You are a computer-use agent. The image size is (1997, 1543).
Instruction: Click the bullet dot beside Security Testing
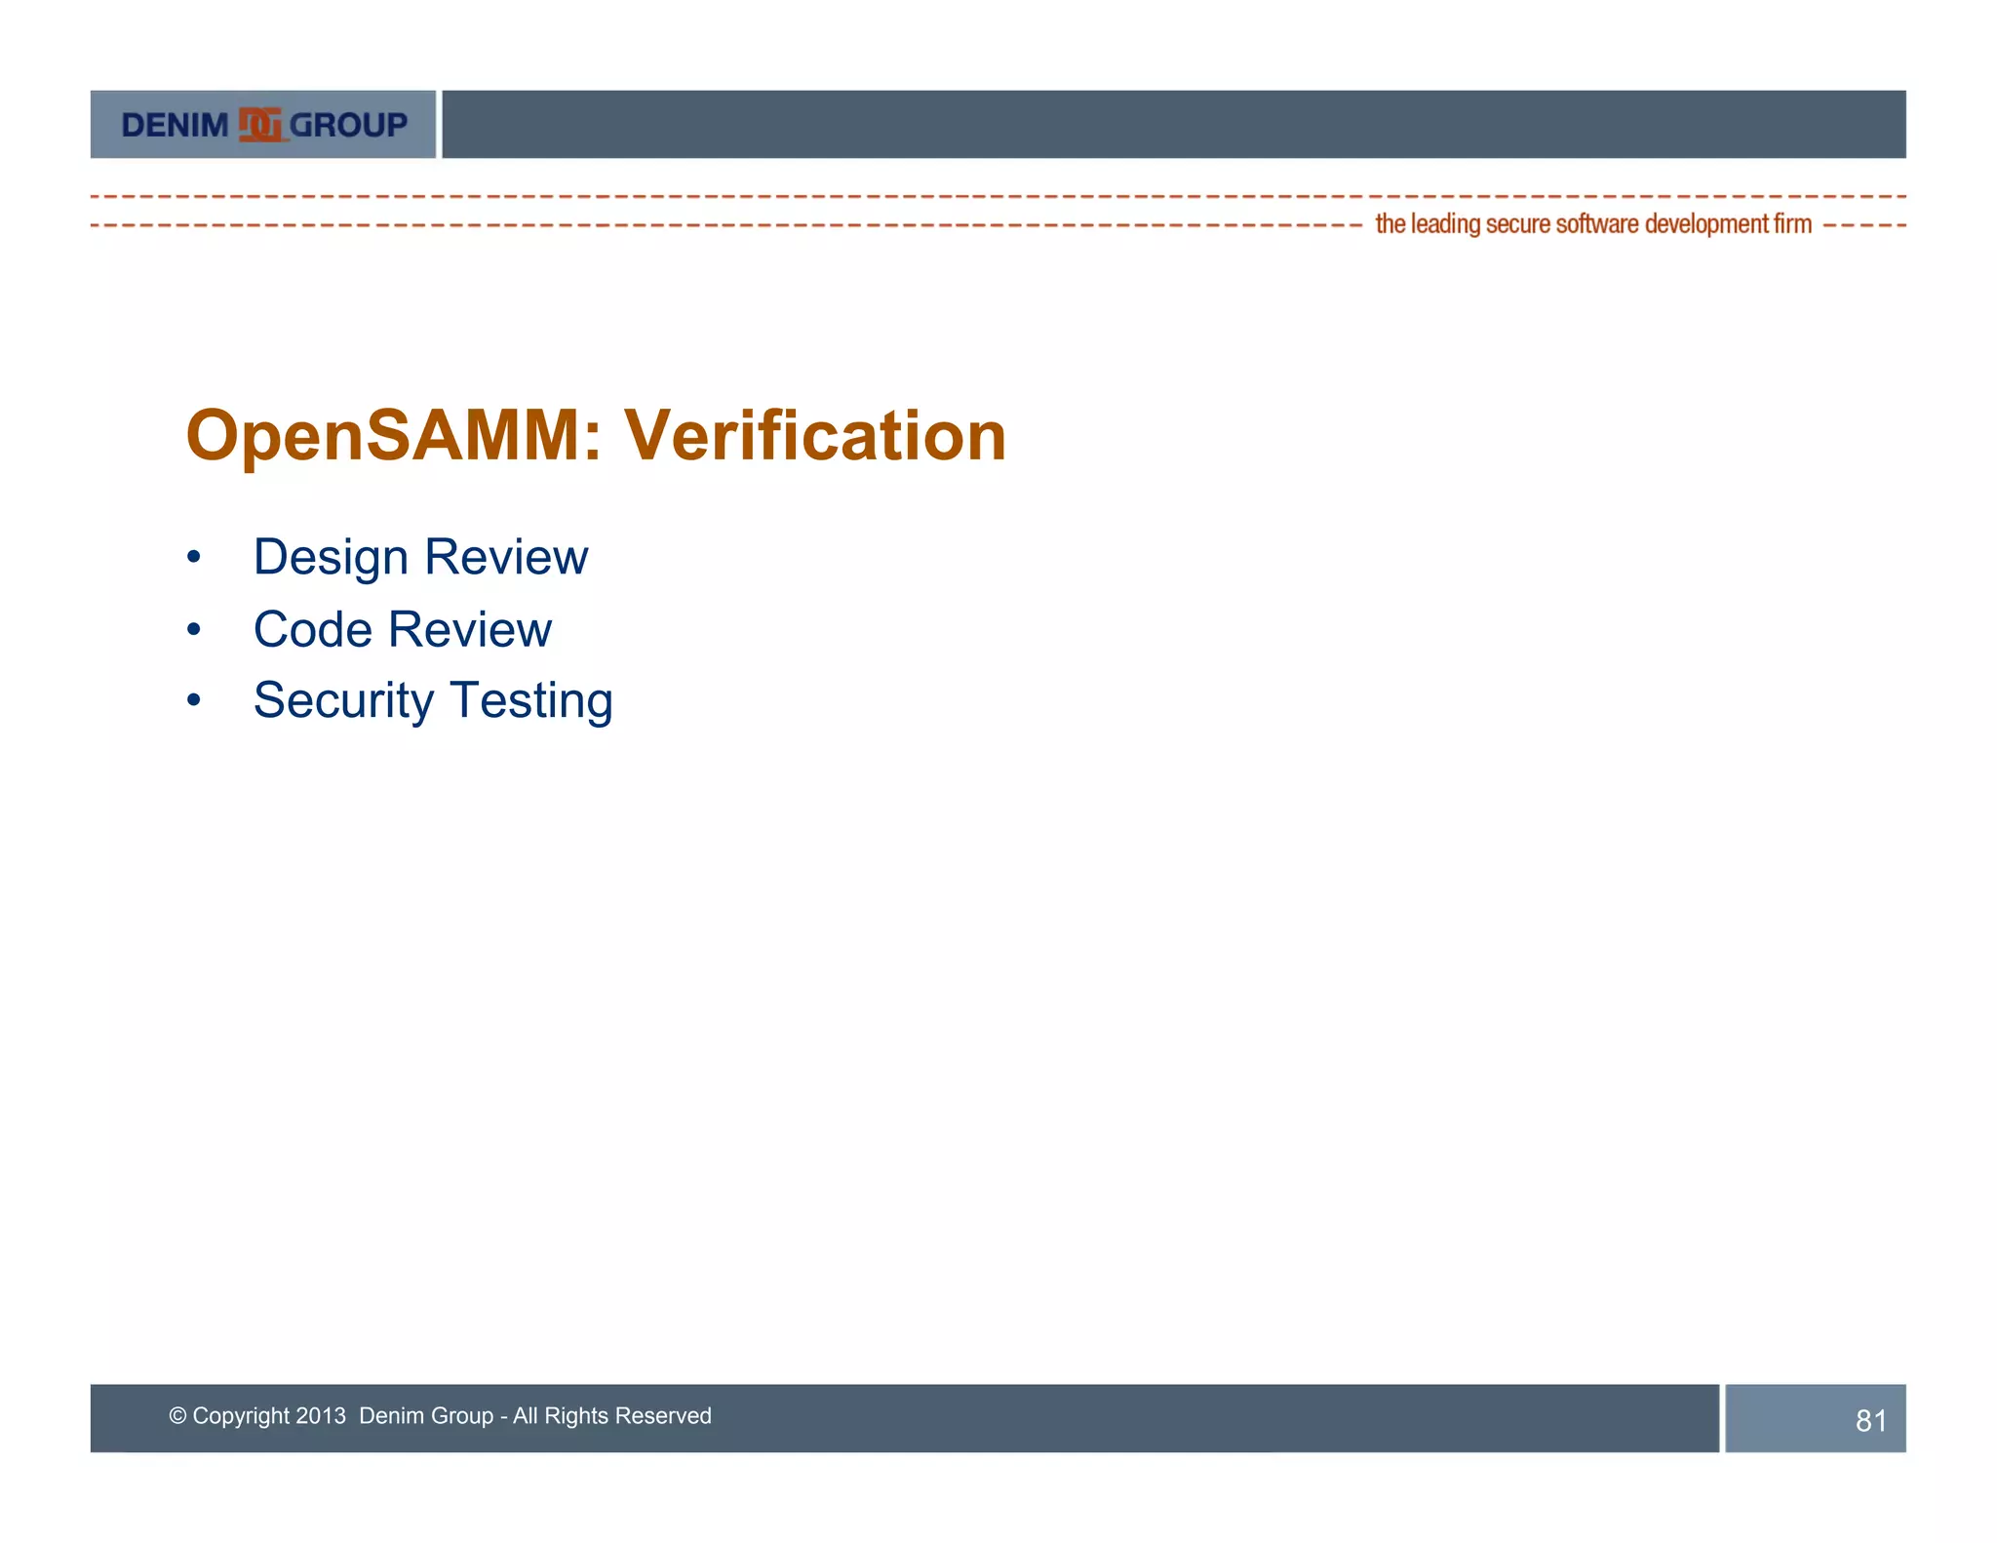[x=194, y=700]
